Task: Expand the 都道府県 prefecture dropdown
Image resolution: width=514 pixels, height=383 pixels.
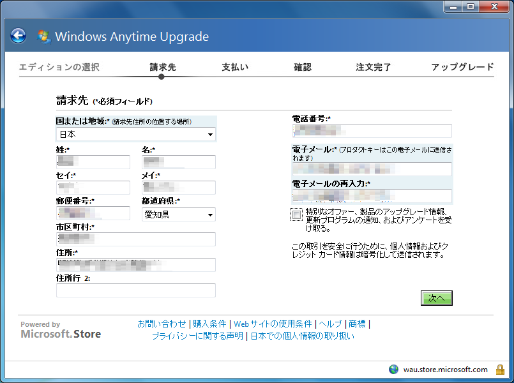Action: click(178, 215)
